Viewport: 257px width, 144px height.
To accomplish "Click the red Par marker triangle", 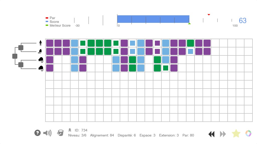I will [x=209, y=15].
